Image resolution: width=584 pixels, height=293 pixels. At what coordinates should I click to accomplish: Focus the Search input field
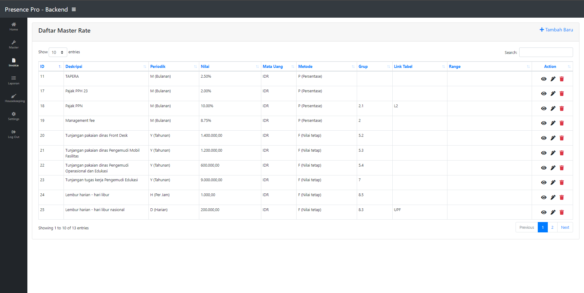tap(546, 52)
